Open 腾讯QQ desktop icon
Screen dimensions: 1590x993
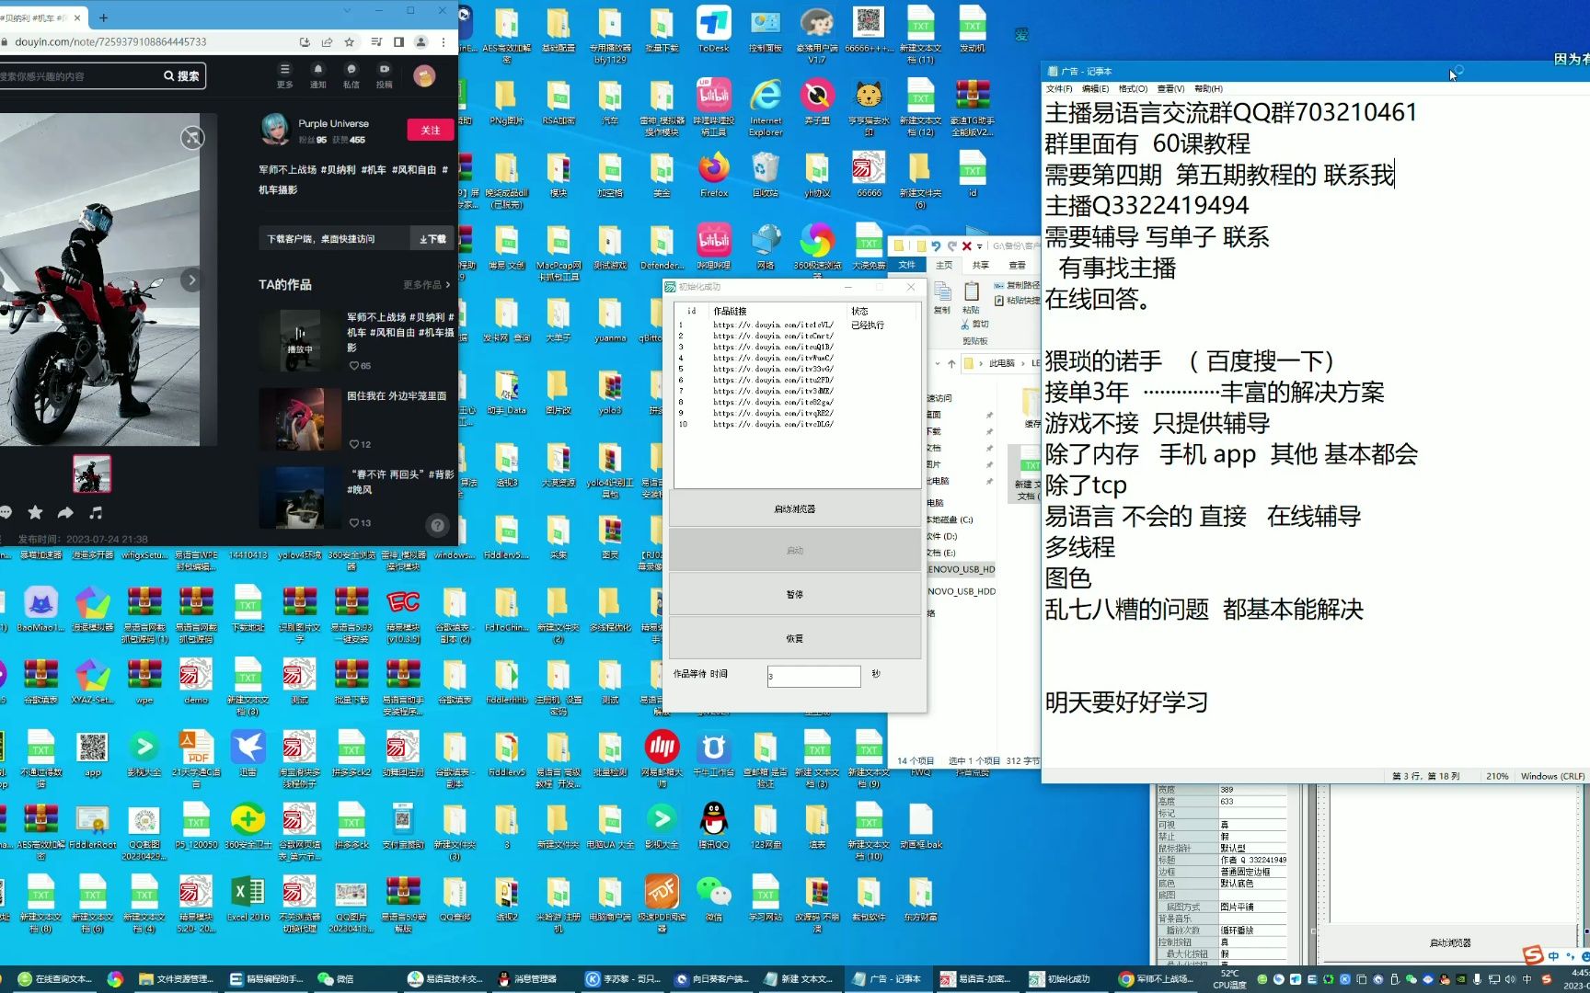tap(713, 826)
